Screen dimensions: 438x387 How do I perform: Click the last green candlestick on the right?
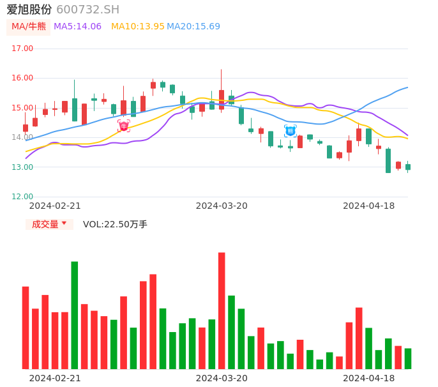pyautogui.click(x=408, y=167)
